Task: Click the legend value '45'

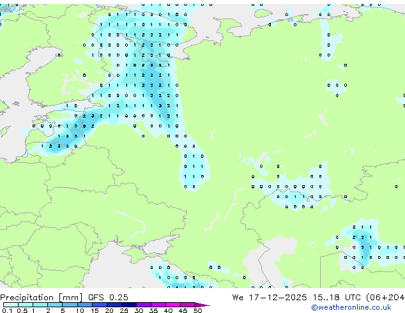Action: 183,310
